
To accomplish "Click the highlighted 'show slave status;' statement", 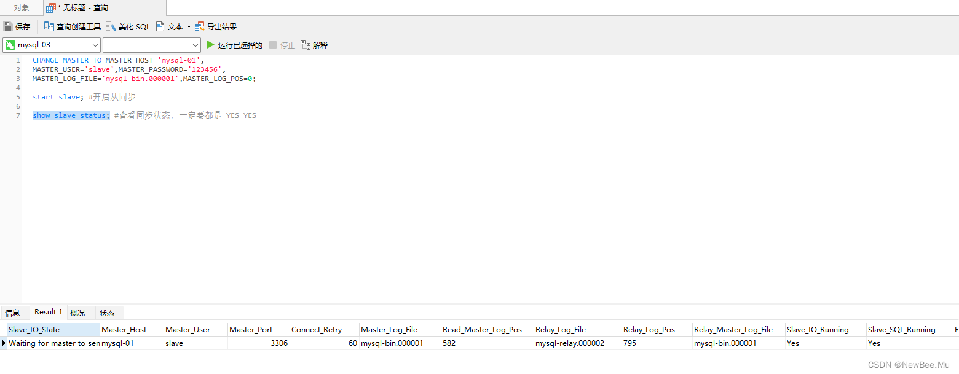I will [x=71, y=115].
